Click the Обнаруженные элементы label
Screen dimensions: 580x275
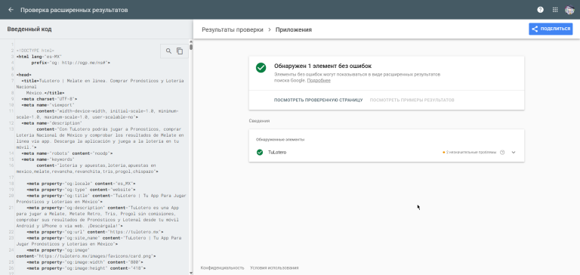[280, 140]
